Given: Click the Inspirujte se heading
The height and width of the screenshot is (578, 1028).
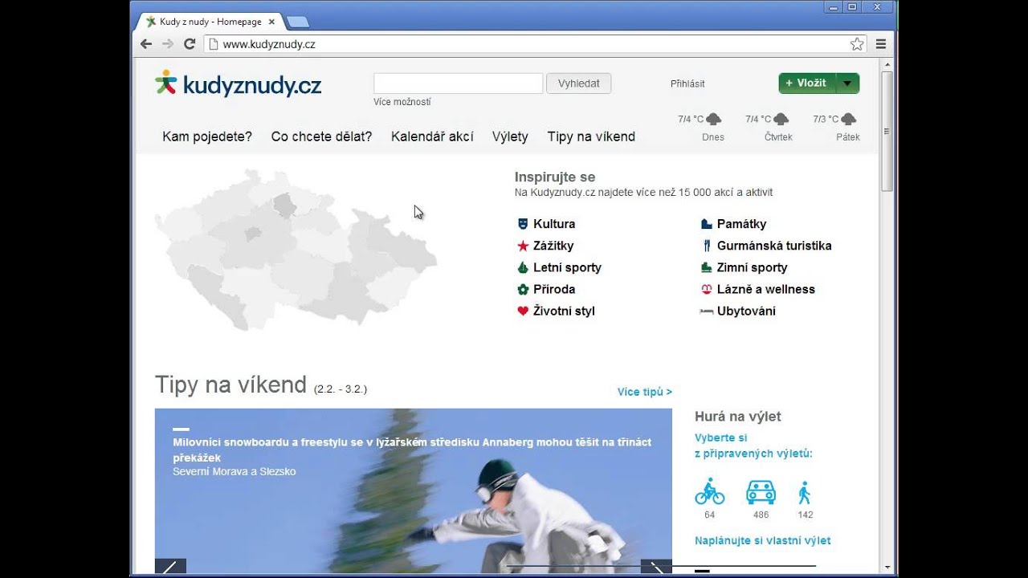Looking at the screenshot, I should pyautogui.click(x=555, y=177).
